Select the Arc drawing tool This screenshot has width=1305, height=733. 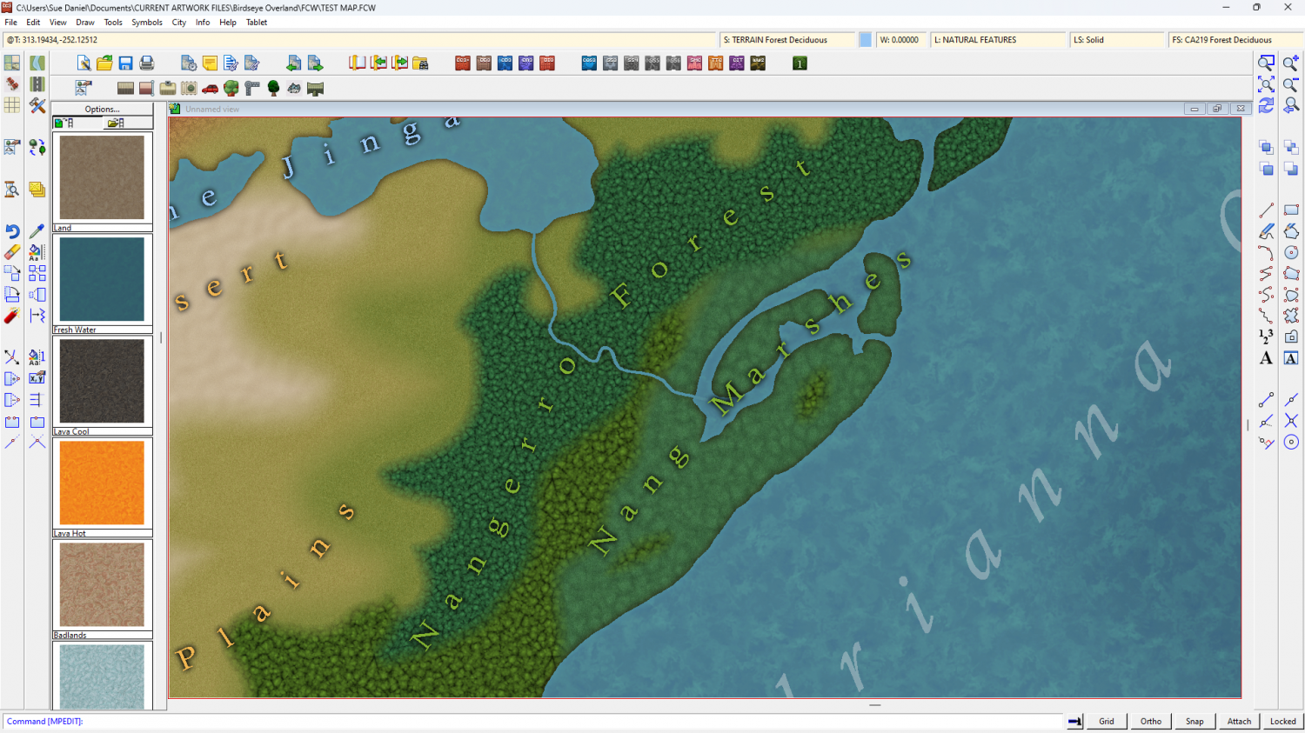click(x=1266, y=252)
